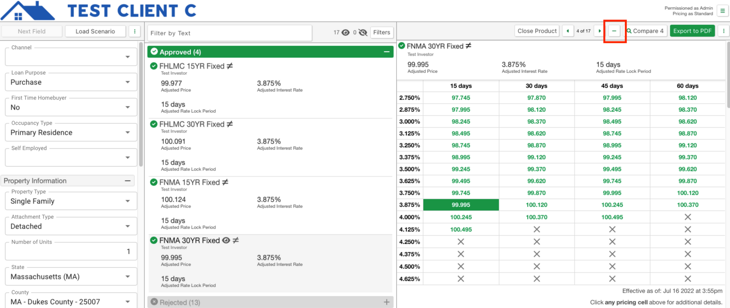The height and width of the screenshot is (308, 730).
Task: Click not-equal icon on FNMA 30YR Fixed list row
Action: point(236,240)
